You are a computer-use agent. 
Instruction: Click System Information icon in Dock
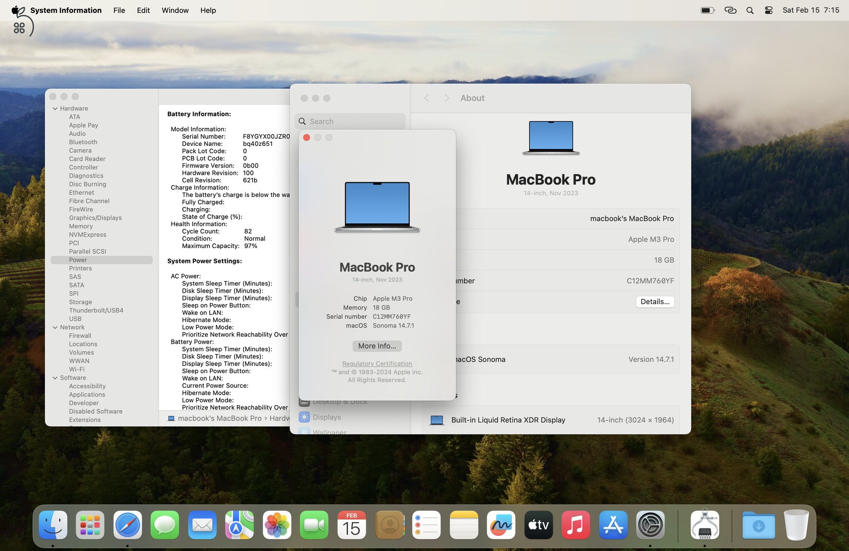704,524
